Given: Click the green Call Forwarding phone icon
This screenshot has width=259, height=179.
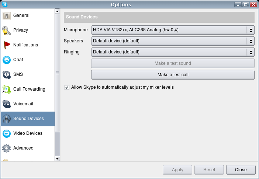Looking at the screenshot, I should click(x=7, y=89).
